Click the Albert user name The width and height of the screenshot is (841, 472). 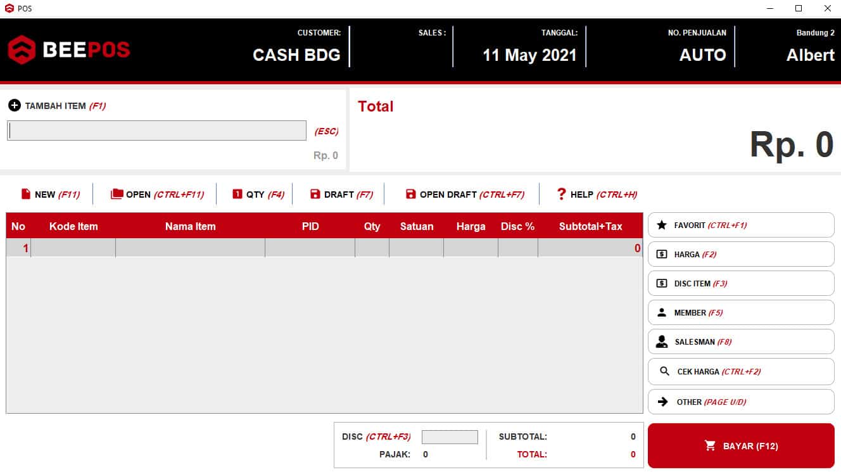click(811, 55)
